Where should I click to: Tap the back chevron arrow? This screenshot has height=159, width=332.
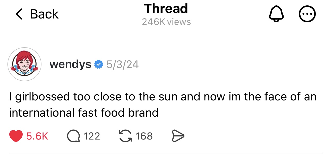point(19,14)
